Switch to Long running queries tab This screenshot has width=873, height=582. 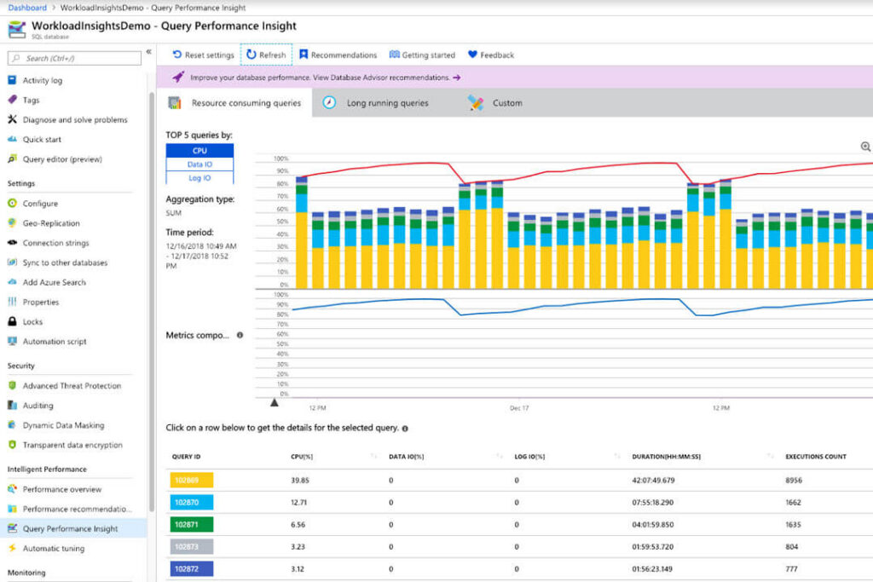(376, 103)
